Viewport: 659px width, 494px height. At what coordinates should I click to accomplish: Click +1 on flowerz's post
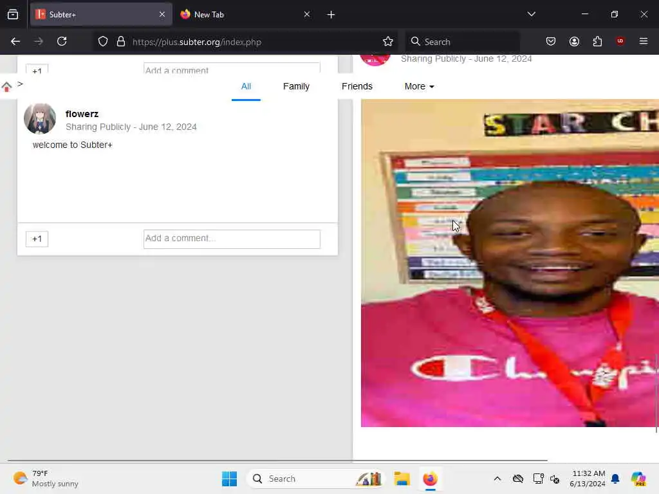(x=37, y=239)
